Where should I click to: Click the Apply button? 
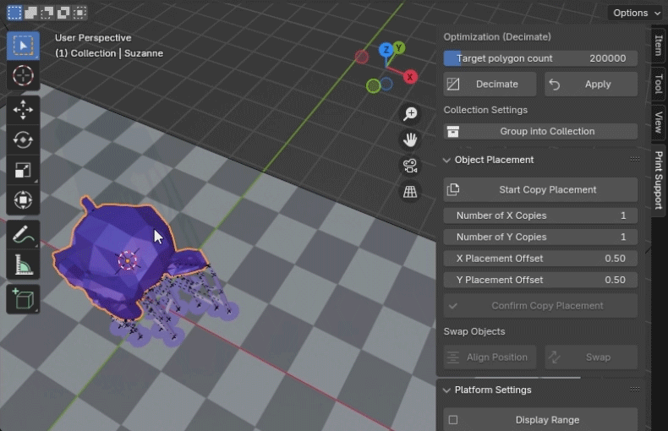pyautogui.click(x=591, y=85)
